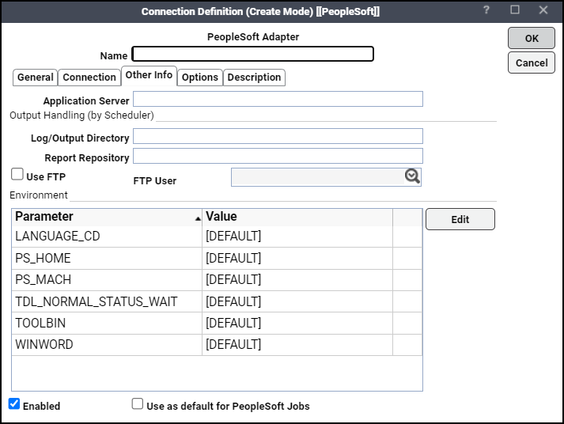Open the Description tab
564x424 pixels.
click(x=254, y=78)
